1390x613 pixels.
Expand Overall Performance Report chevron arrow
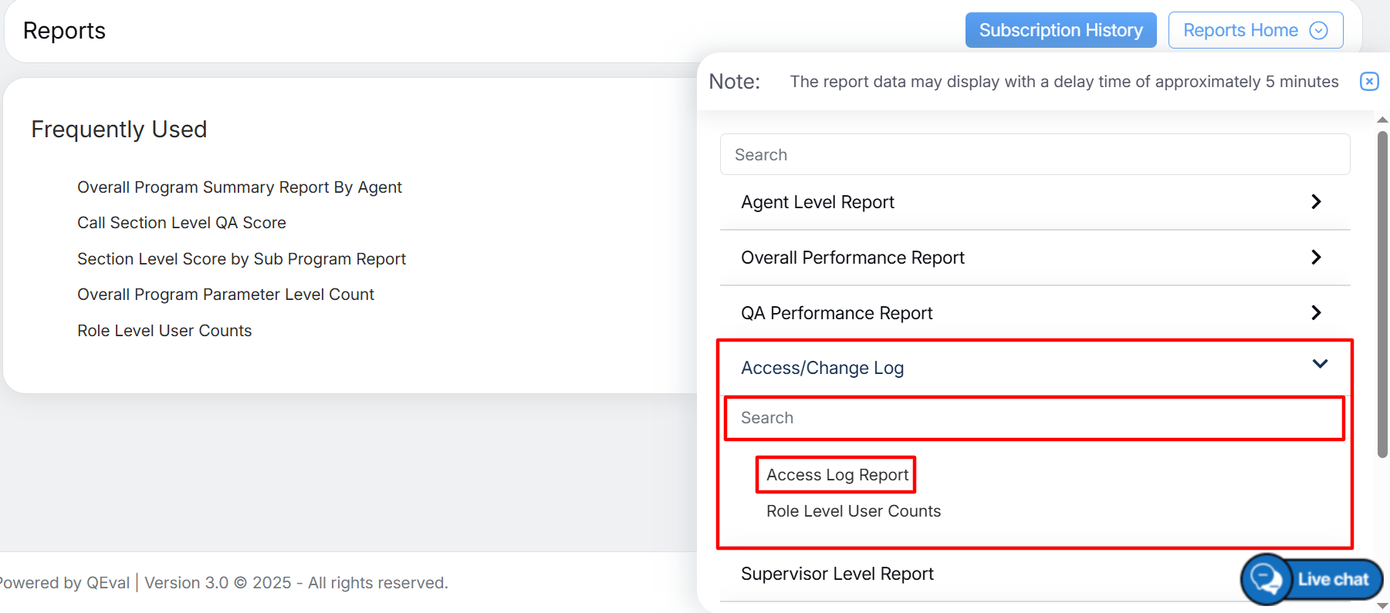[x=1316, y=258]
